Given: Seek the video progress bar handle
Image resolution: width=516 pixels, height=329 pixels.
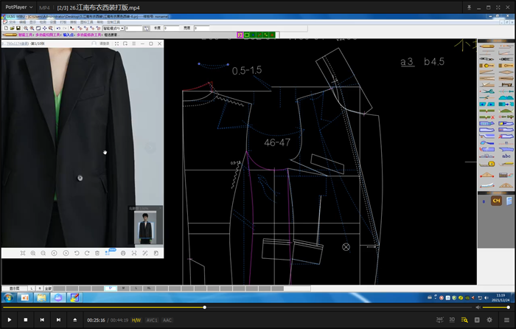Looking at the screenshot, I should click(205, 308).
